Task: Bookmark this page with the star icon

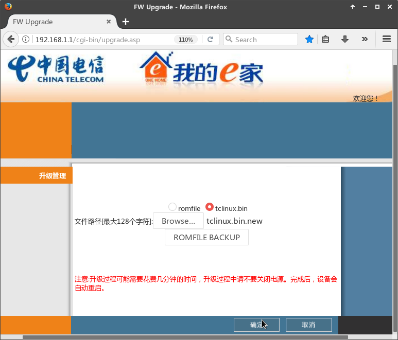Action: coord(309,39)
